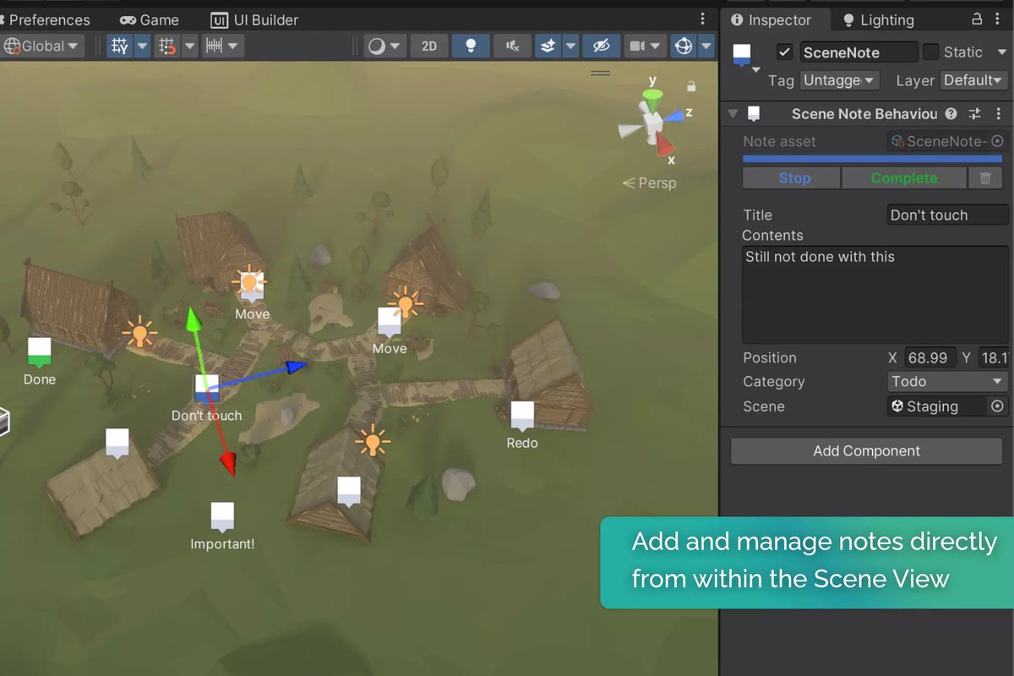
Task: Toggle hidden objects visibility eye
Action: pos(601,46)
